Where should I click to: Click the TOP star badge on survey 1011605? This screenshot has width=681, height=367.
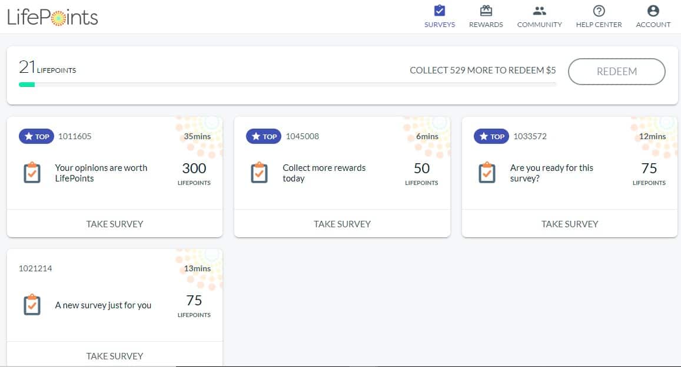(36, 136)
